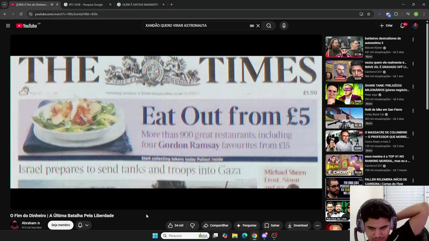
Task: Open File Explorer from taskbar
Action: pos(235,236)
